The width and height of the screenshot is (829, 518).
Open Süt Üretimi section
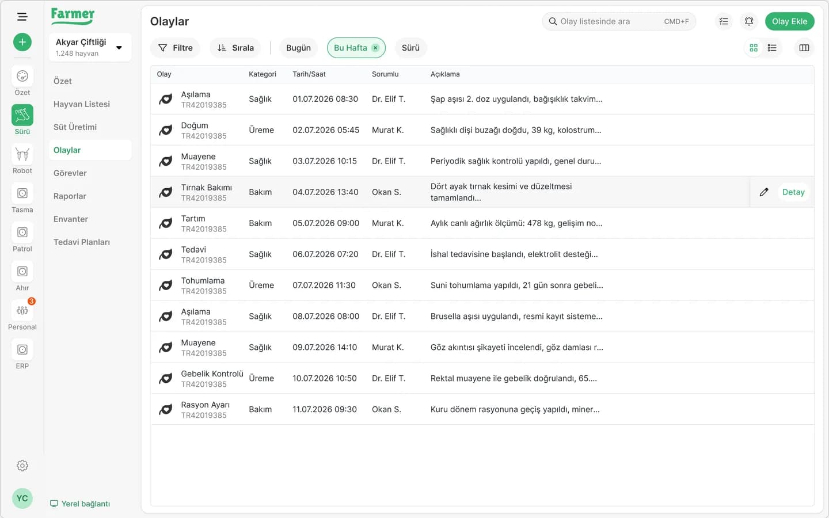tap(75, 127)
